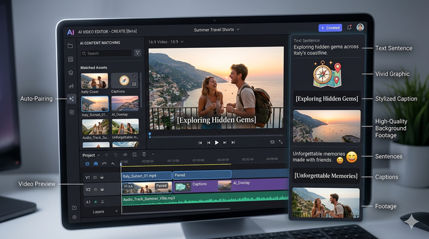
Task: Select the Paired clip on track V1
Action: coord(202,175)
